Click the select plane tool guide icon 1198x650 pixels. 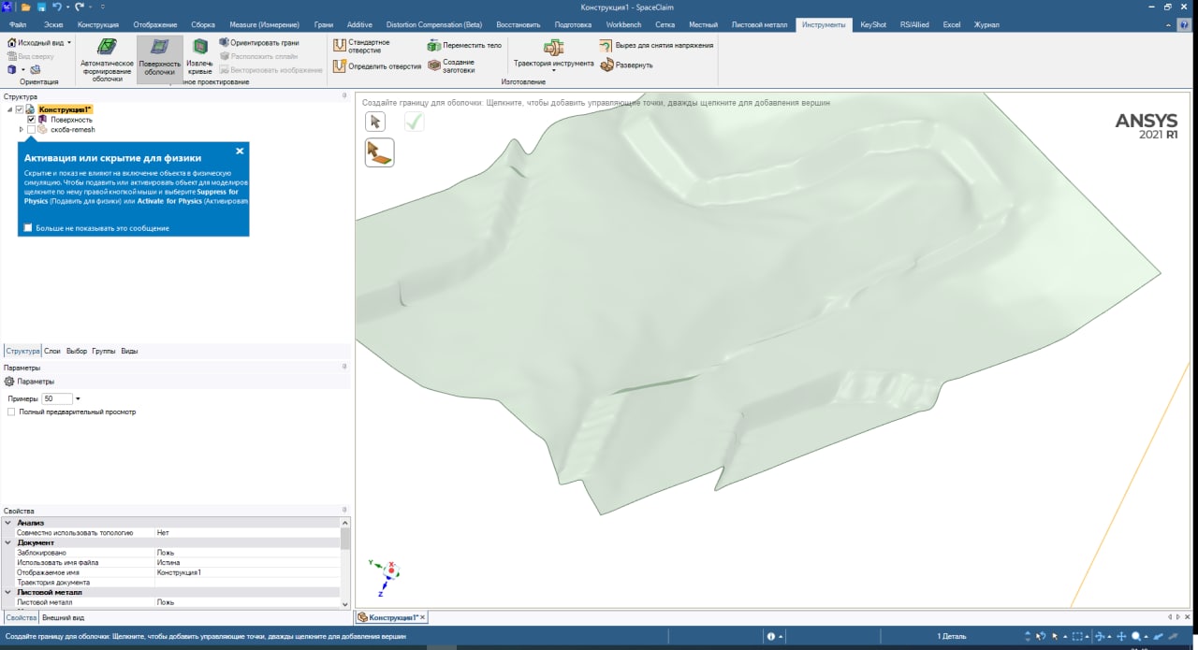pyautogui.click(x=379, y=152)
